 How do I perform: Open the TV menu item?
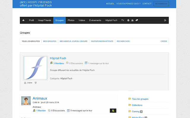[x=123, y=20]
